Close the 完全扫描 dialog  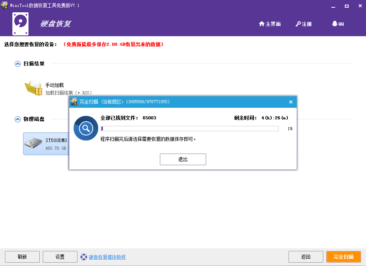[290, 102]
